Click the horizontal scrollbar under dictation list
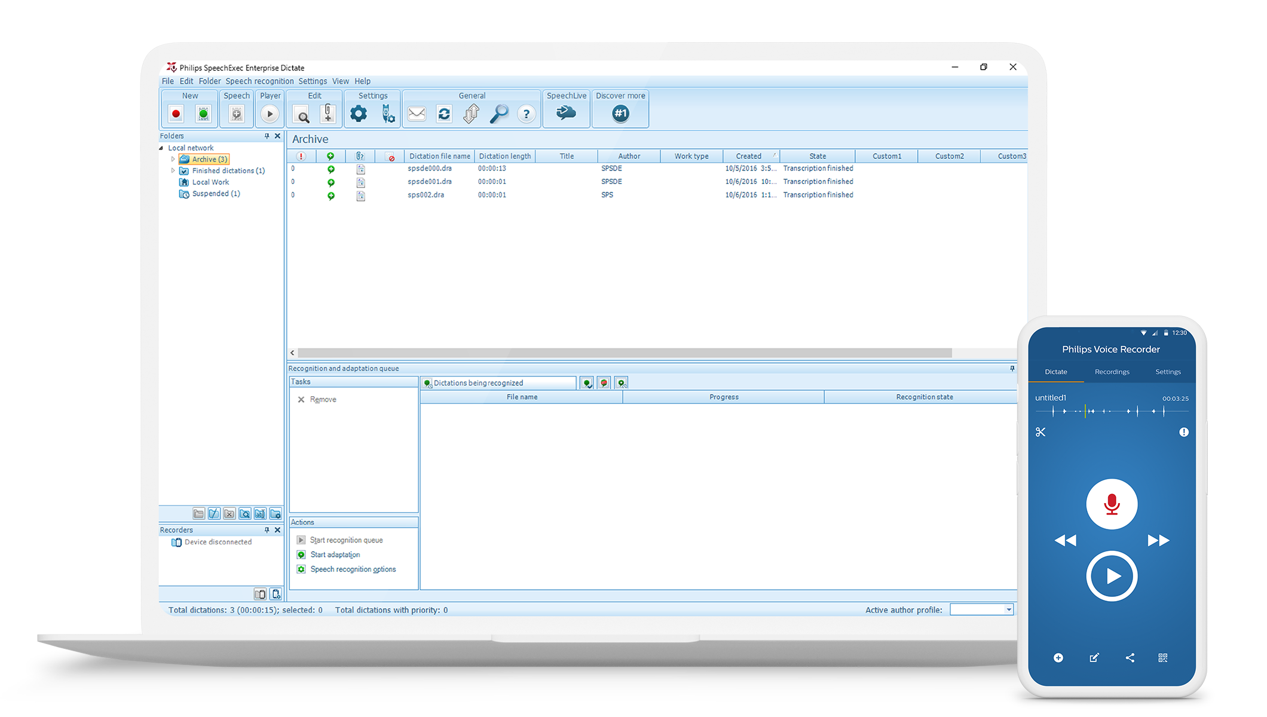The image size is (1267, 717). [625, 353]
